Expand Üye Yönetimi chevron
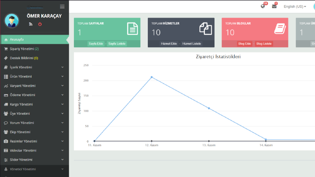315x177 pixels. [62, 114]
